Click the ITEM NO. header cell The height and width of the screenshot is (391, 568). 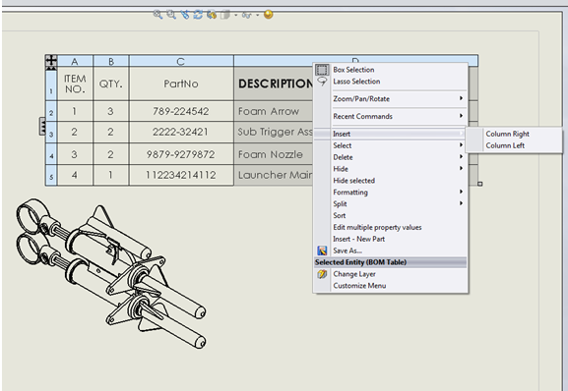pyautogui.click(x=75, y=84)
